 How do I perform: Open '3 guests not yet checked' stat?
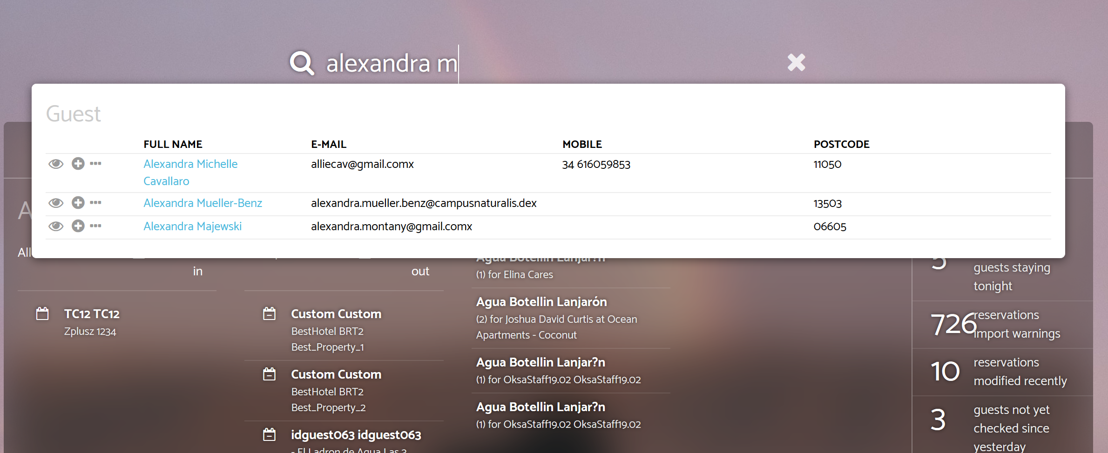coord(1002,425)
